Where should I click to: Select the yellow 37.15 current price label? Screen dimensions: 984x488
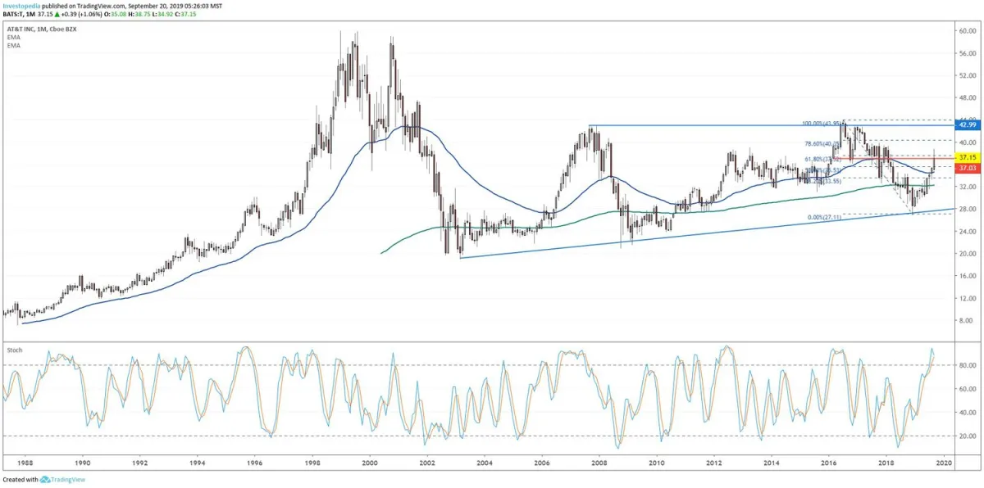(968, 156)
